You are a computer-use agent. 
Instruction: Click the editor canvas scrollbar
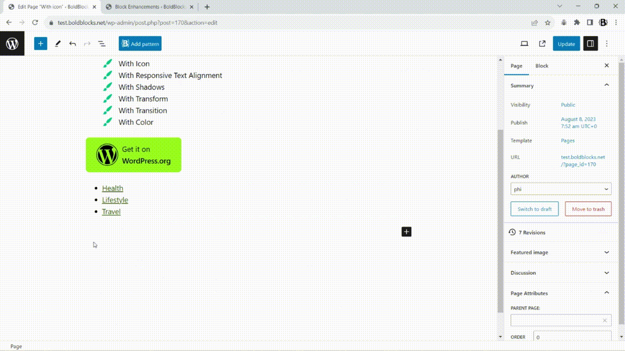500,220
